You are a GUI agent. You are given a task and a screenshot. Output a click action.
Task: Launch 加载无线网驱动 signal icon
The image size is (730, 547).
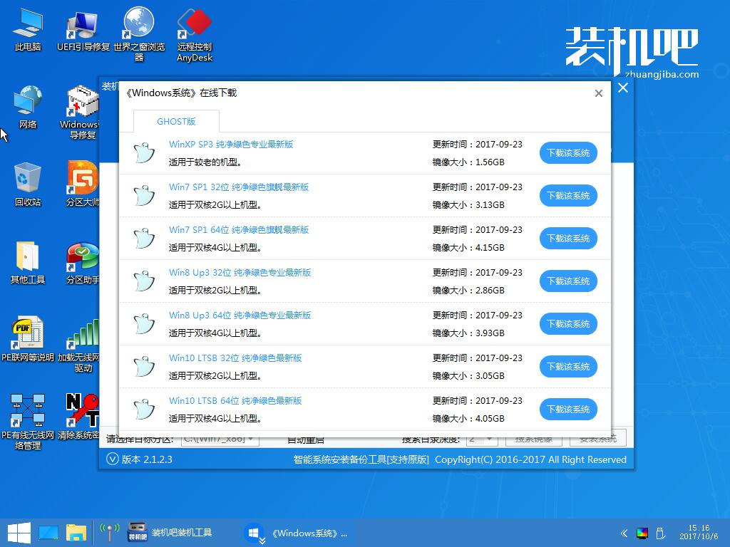78,345
